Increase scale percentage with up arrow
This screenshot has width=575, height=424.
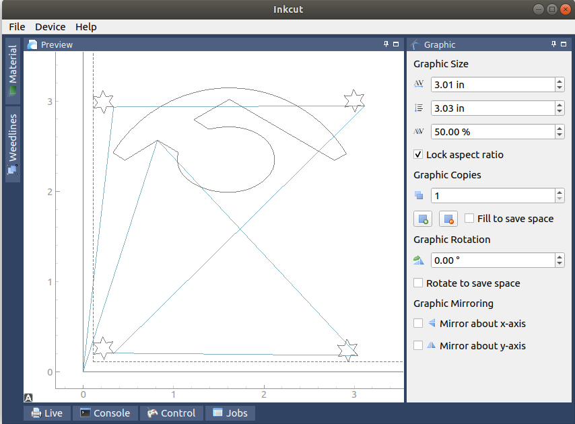click(560, 129)
